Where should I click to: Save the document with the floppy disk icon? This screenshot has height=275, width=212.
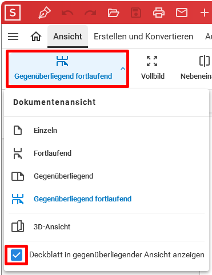point(136,13)
